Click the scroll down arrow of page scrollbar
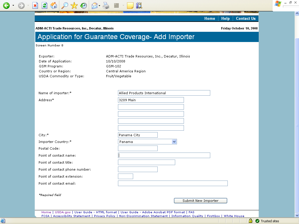 coord(297,216)
